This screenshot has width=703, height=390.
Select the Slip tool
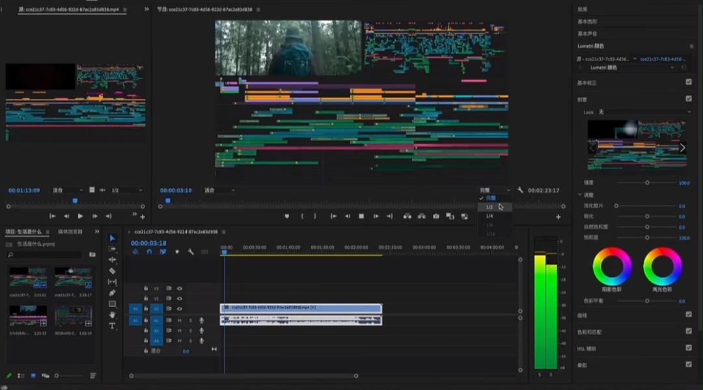click(112, 281)
